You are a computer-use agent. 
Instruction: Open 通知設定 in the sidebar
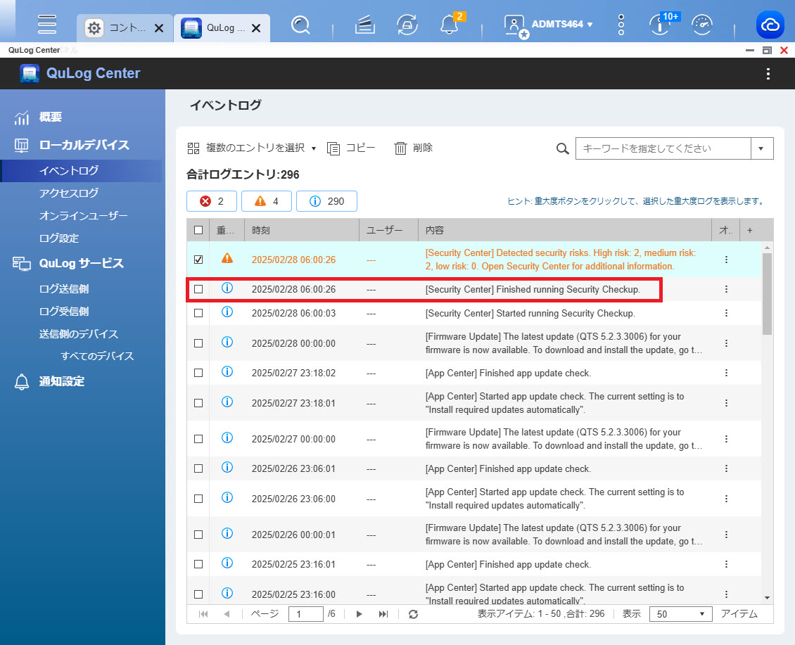pos(61,381)
